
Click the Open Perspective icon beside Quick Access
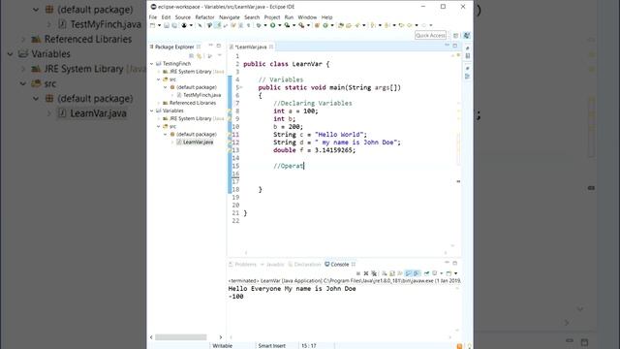(x=456, y=35)
